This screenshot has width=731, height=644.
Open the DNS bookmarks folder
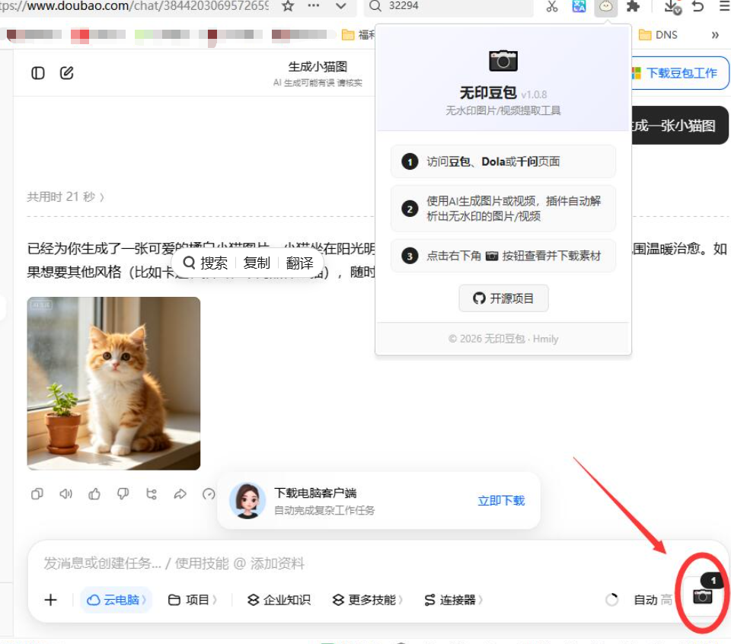pos(658,35)
